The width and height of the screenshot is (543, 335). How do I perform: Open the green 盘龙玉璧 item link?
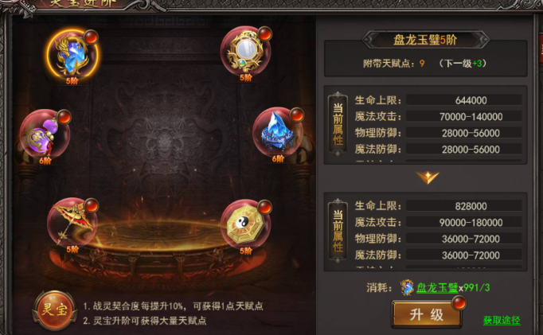point(437,287)
